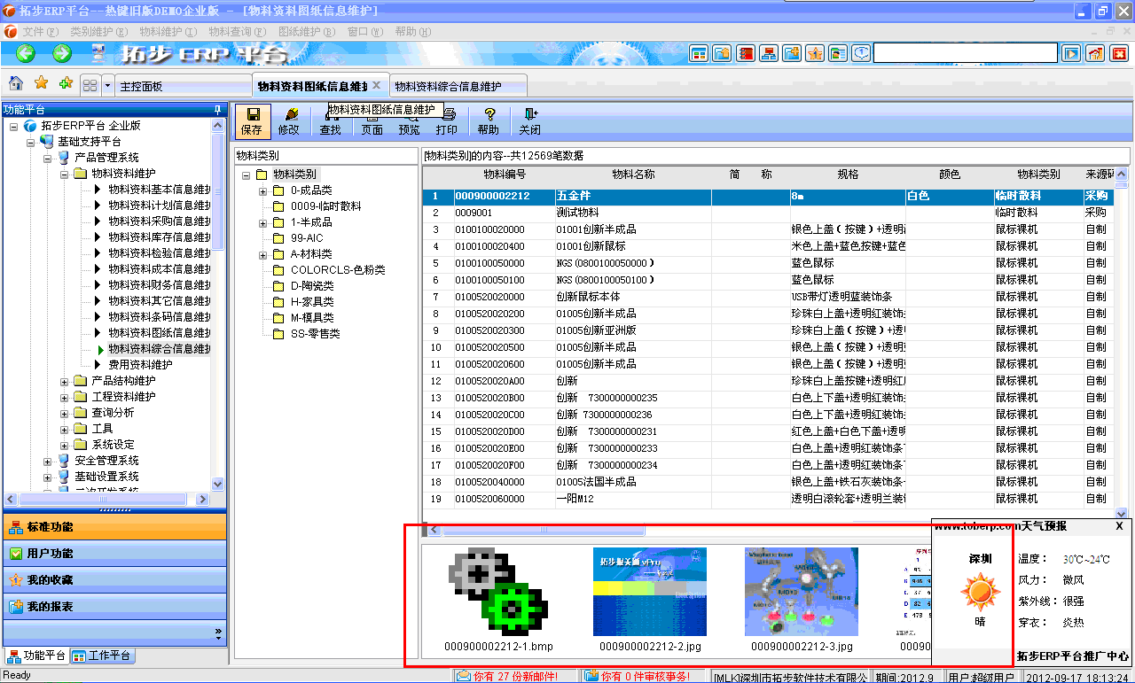Click the 关闭 (Close) door icon

pos(530,120)
